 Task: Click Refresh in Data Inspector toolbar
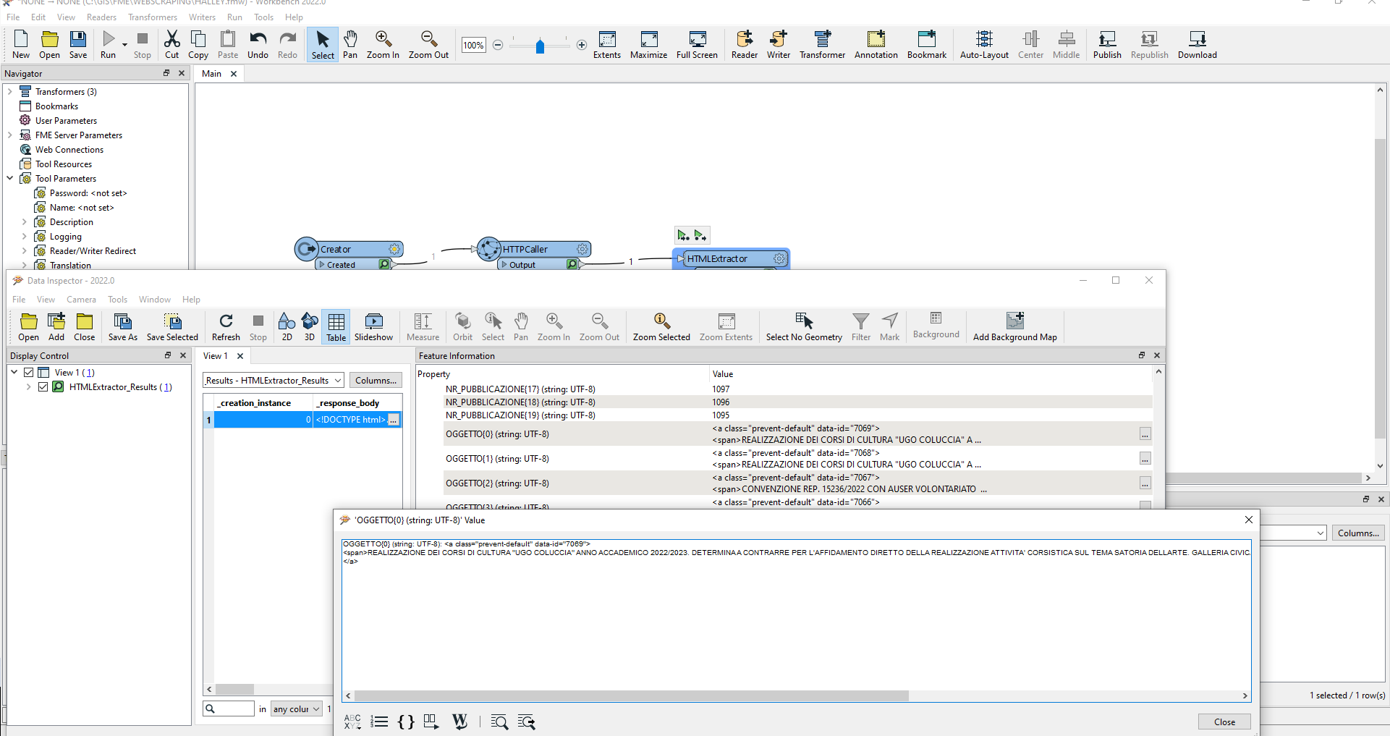226,327
